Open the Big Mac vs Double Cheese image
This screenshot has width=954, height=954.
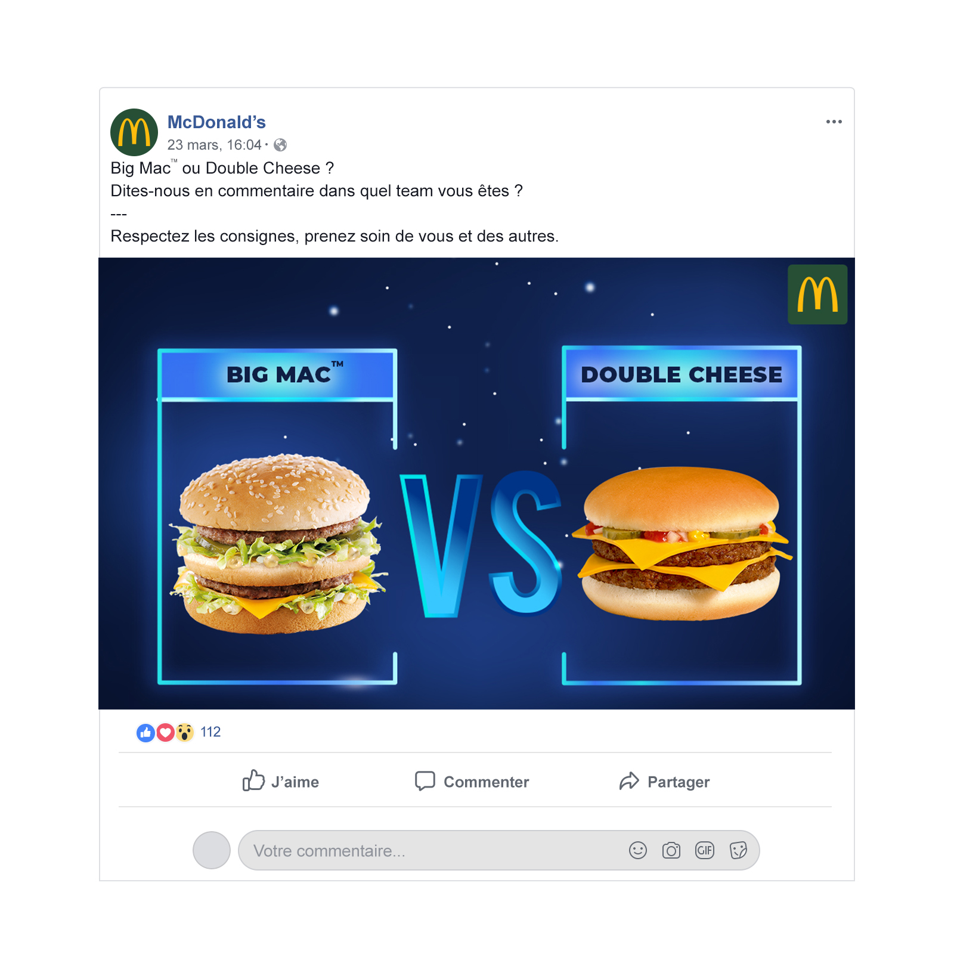[x=476, y=484]
